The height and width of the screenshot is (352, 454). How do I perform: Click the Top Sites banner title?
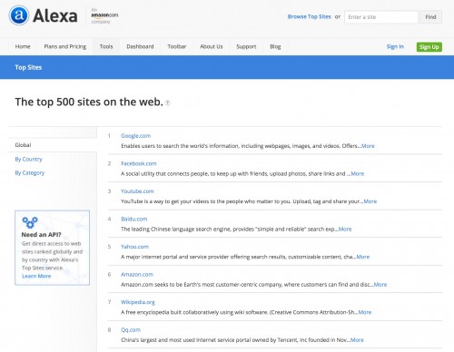(28, 67)
